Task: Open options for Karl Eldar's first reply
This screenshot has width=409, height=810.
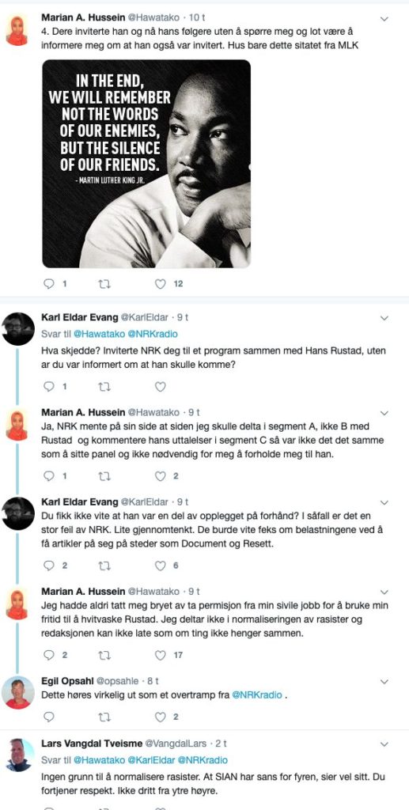Action: (x=384, y=318)
